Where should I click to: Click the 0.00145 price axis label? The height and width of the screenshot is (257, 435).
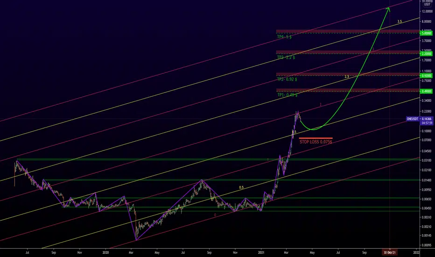click(x=427, y=236)
